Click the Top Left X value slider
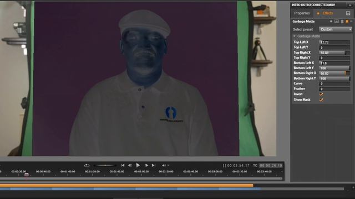The width and height of the screenshot is (355, 199). tap(334, 42)
